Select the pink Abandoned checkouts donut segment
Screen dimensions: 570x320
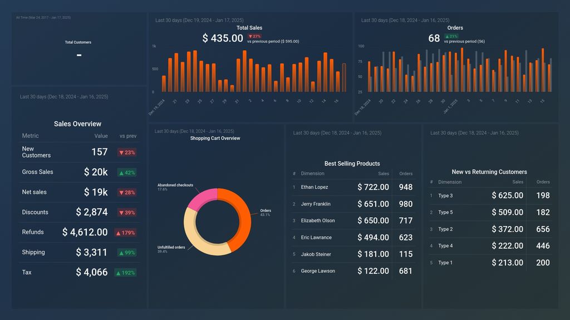click(203, 198)
